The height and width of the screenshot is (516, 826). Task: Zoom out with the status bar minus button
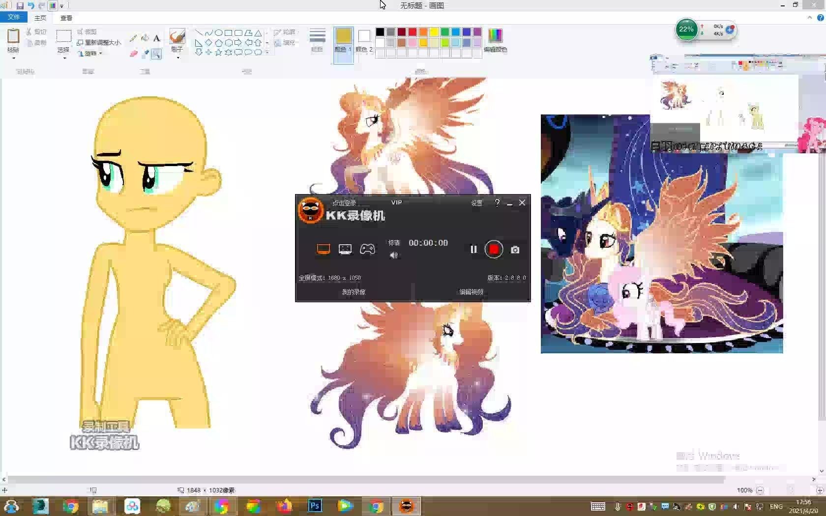[x=760, y=490]
